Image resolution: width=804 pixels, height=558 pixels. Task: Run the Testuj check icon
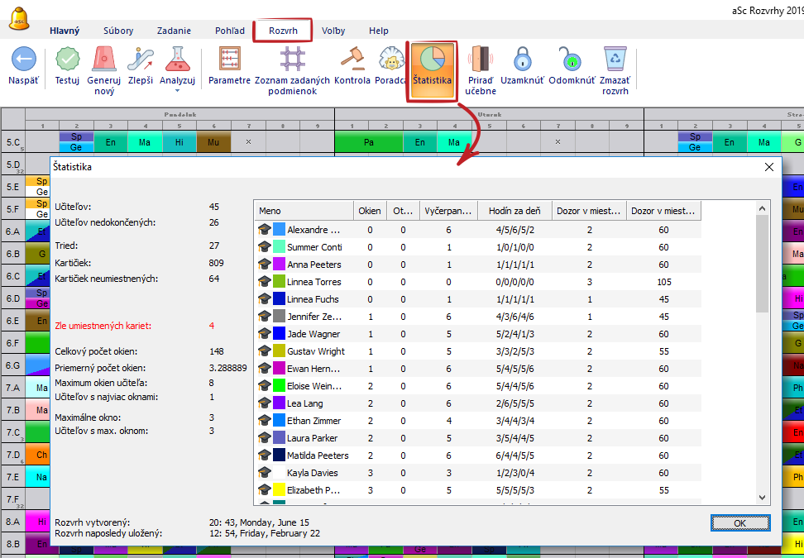[x=67, y=60]
